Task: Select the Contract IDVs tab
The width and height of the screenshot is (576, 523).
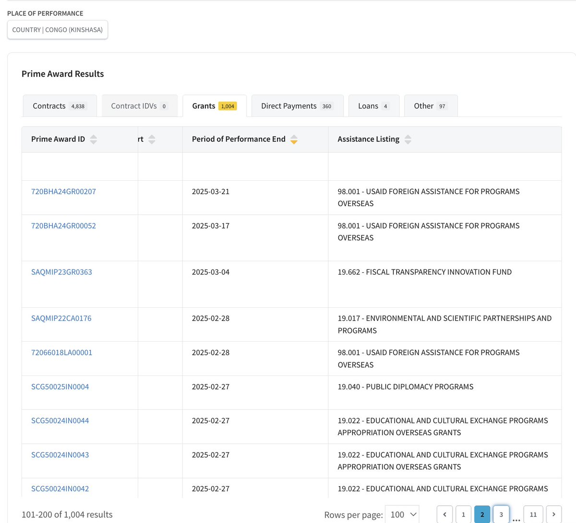Action: (139, 106)
